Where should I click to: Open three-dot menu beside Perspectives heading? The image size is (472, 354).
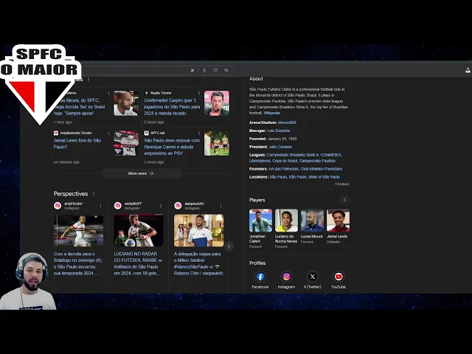tap(94, 194)
